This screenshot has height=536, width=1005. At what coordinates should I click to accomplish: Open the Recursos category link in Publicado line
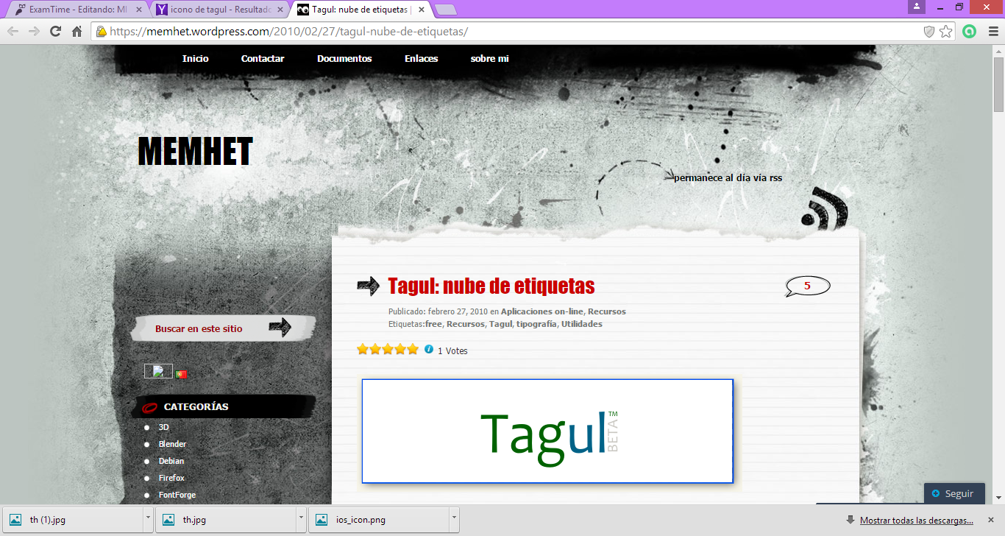click(607, 311)
